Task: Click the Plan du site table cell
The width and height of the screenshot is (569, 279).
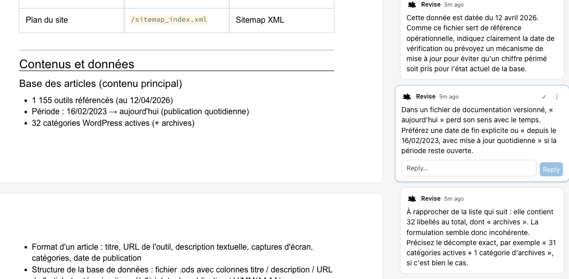Action: pos(72,20)
